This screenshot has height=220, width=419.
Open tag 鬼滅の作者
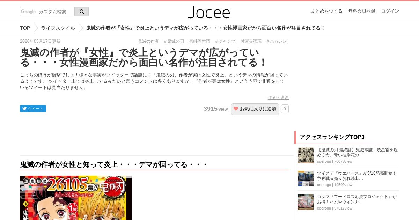(148, 41)
